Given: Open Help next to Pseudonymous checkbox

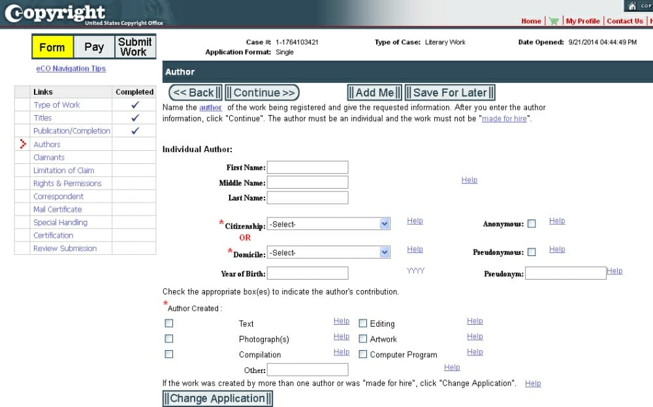Looking at the screenshot, I should [x=557, y=249].
